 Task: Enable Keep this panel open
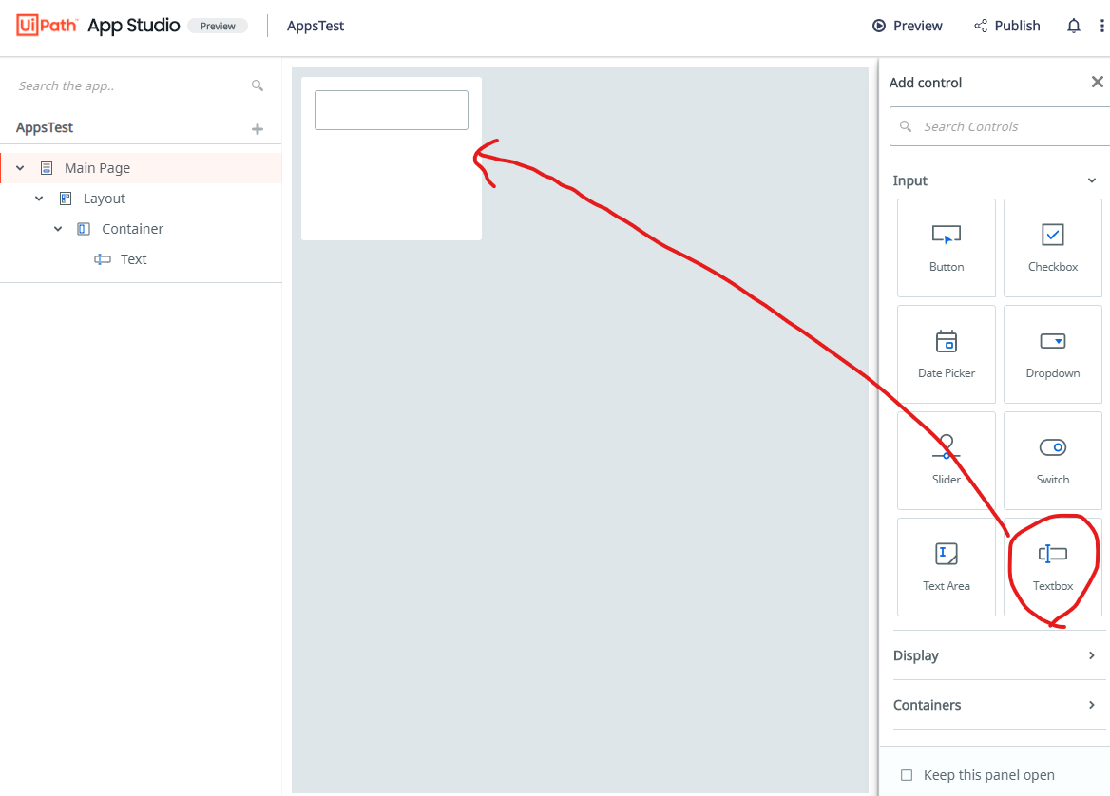pos(906,775)
